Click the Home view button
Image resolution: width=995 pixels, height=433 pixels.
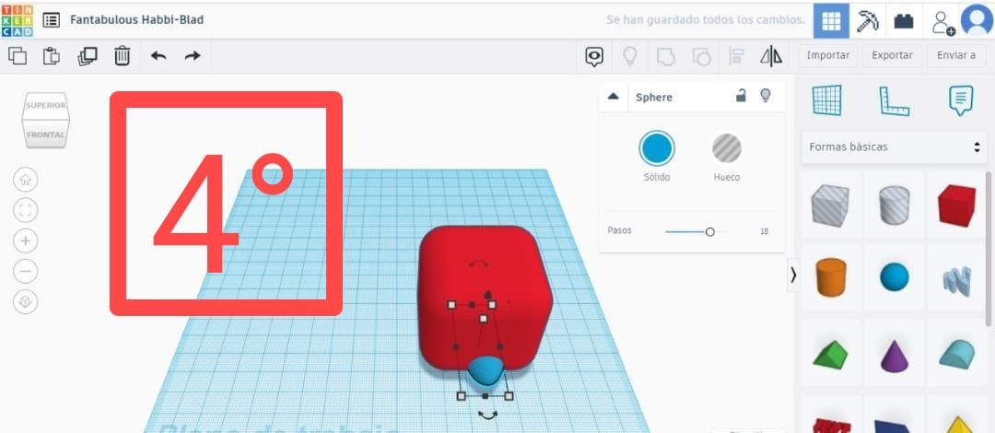(x=26, y=180)
